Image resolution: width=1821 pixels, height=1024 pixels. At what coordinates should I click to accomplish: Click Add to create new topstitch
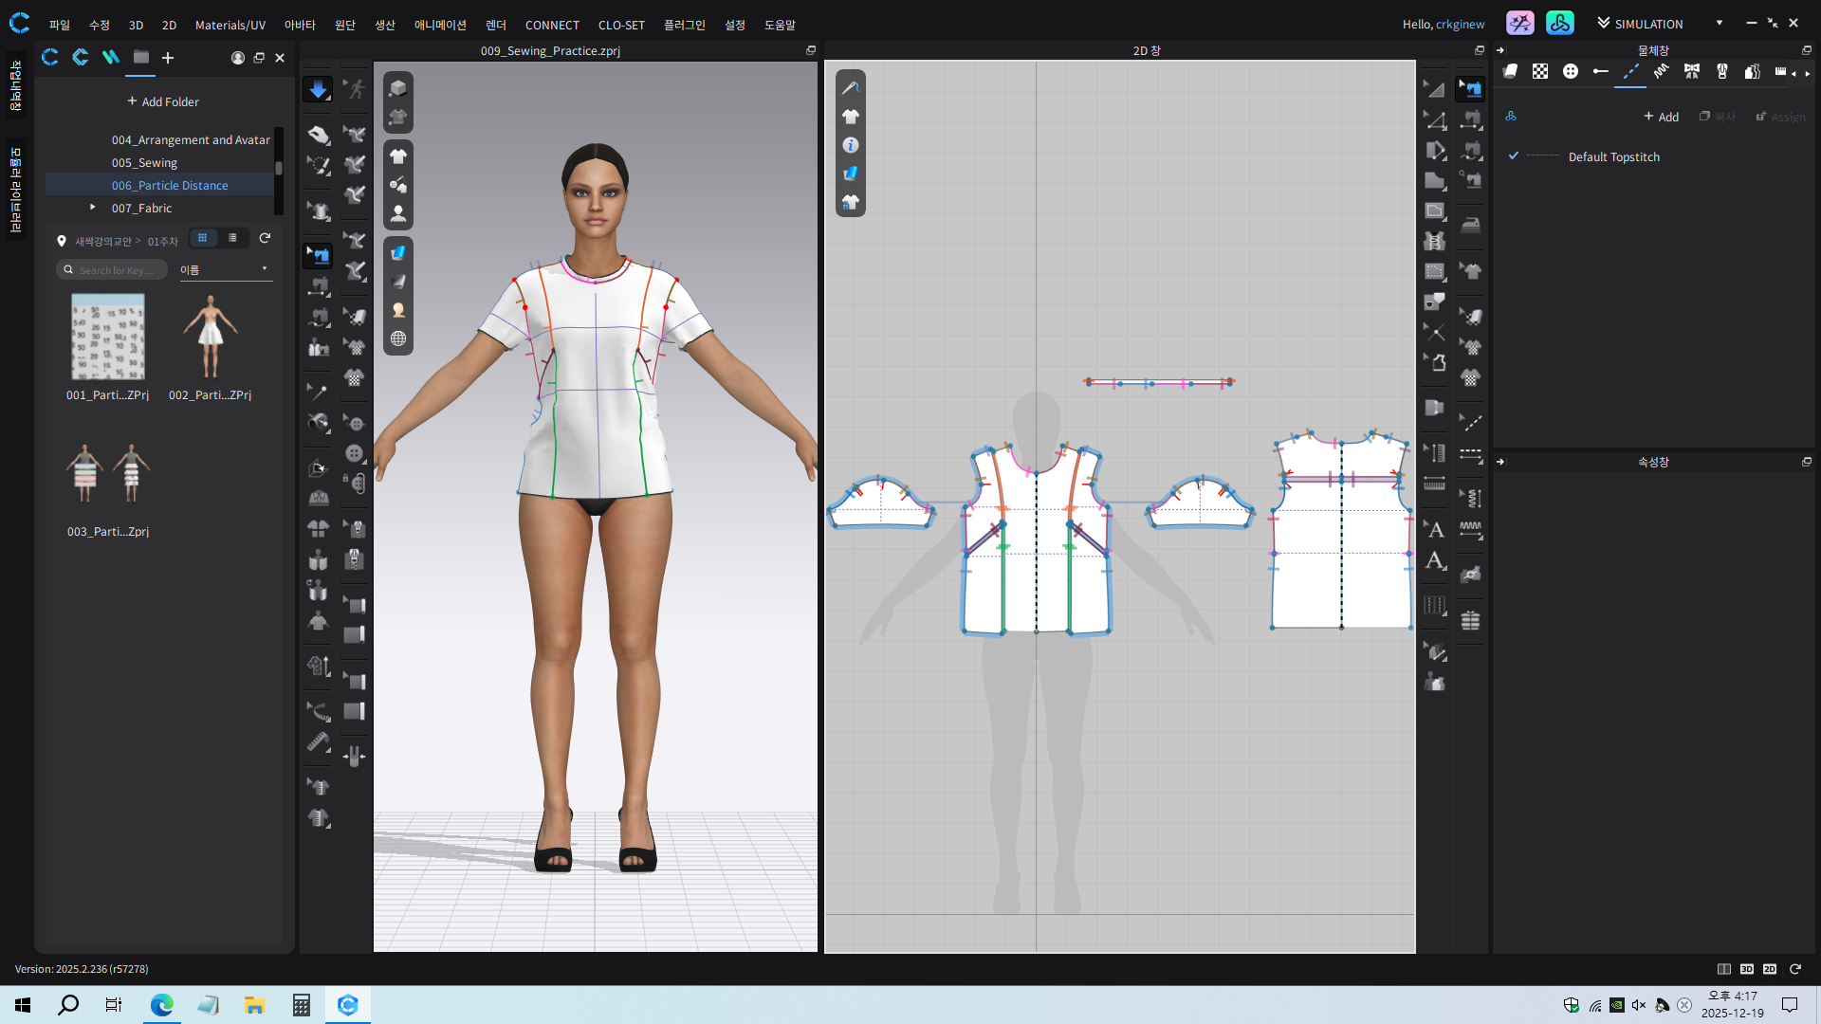tap(1661, 117)
